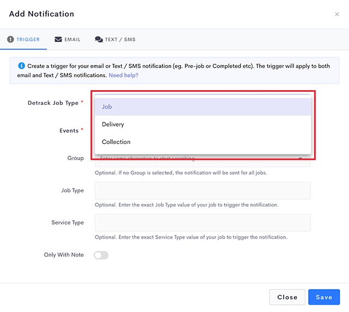Close the Add Notification dialog with X
The height and width of the screenshot is (312, 349).
click(336, 14)
